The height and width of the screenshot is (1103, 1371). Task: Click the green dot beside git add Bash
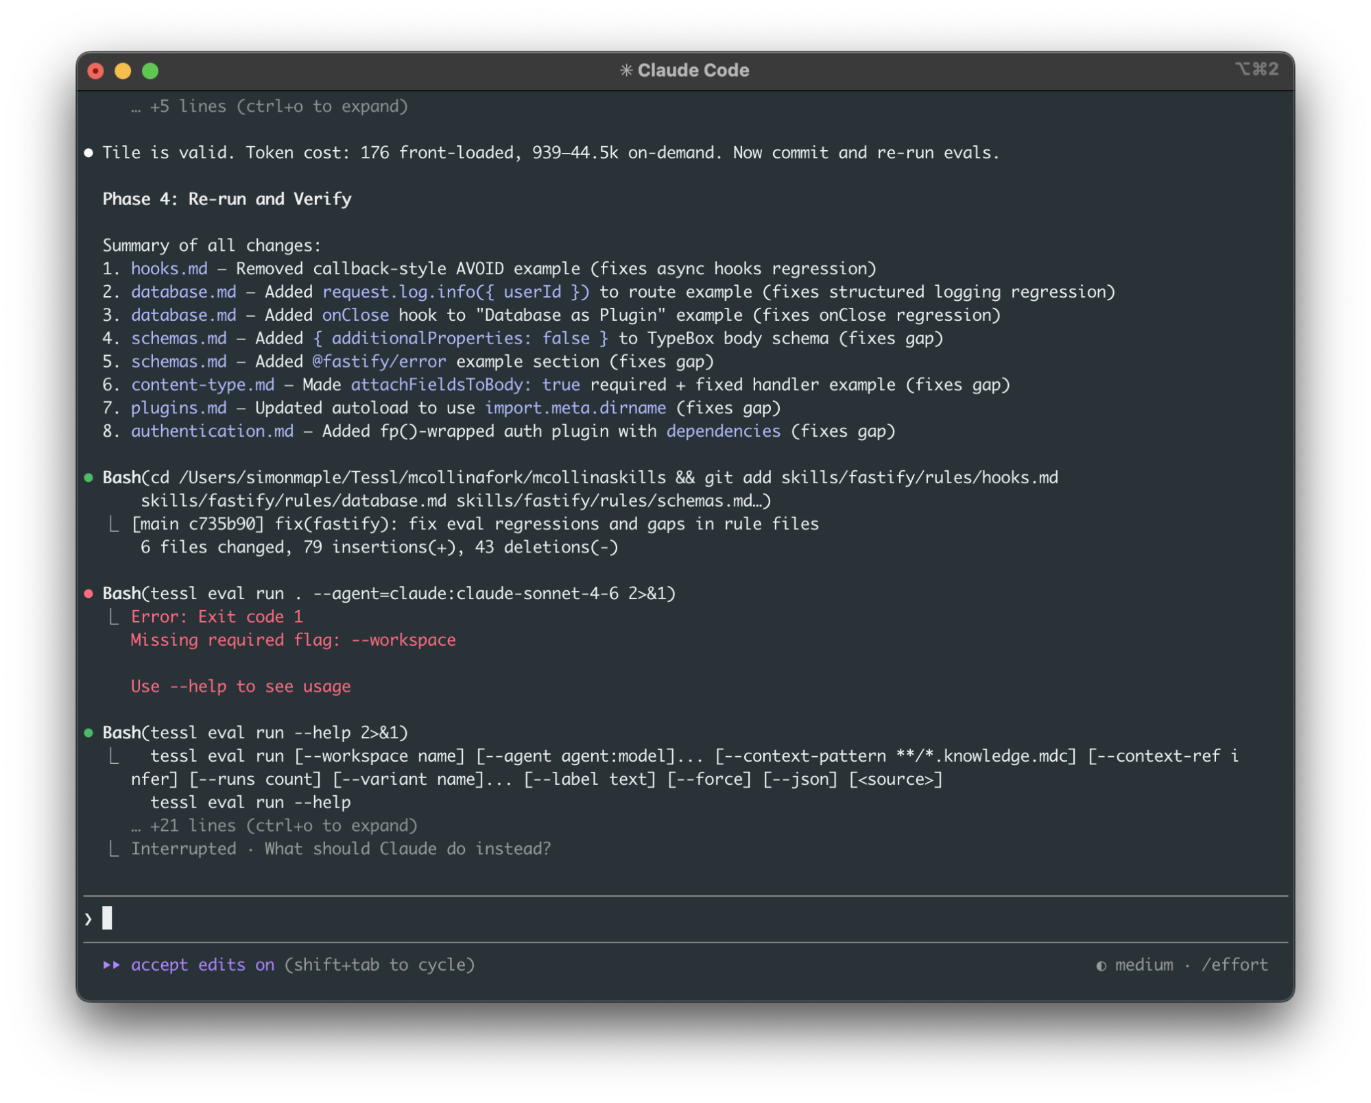[x=88, y=478]
